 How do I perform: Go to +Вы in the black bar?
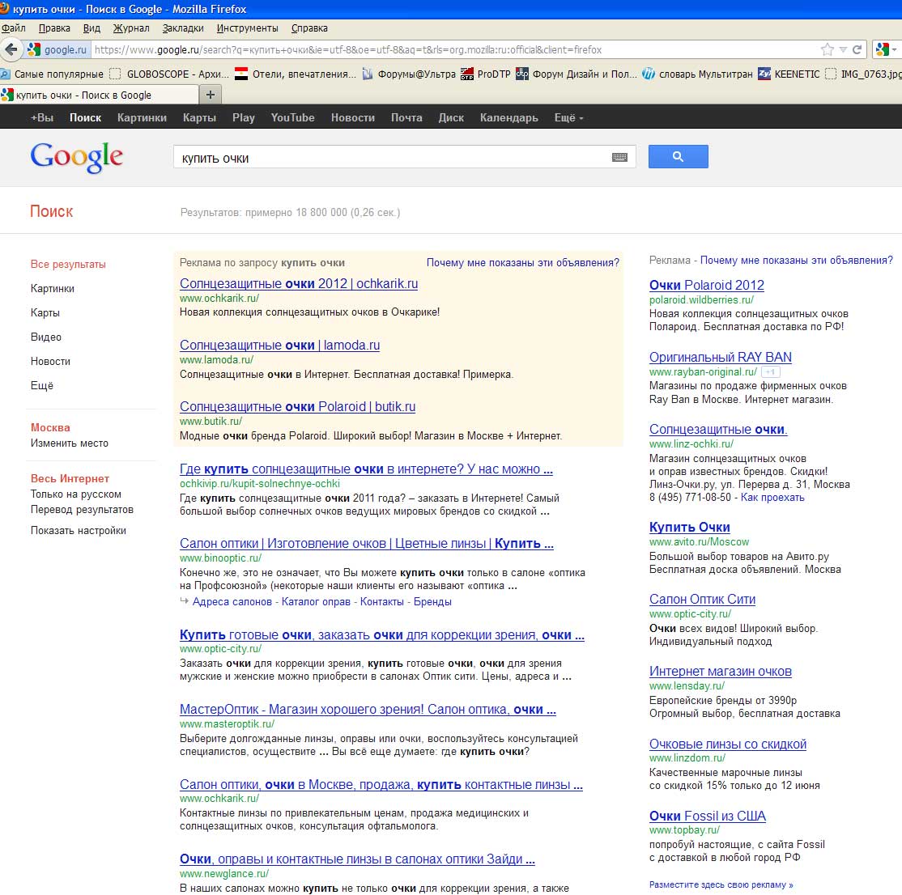click(x=42, y=118)
